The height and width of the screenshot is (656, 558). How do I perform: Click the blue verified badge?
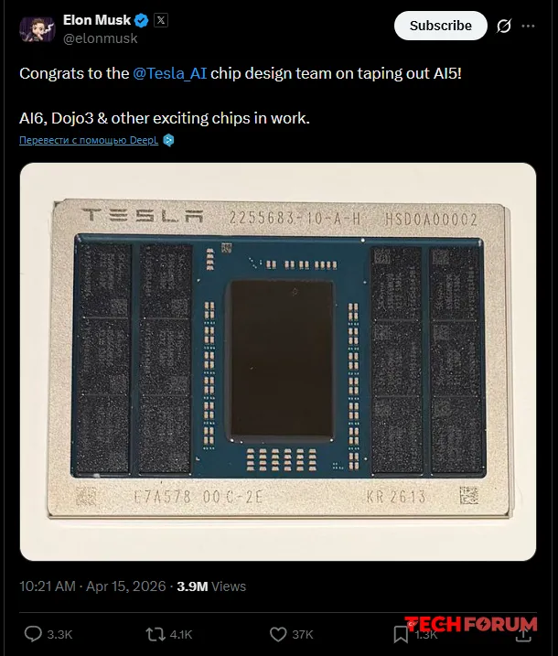pos(142,20)
